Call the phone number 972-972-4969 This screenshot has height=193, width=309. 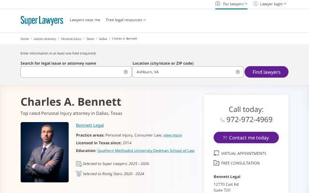tap(249, 120)
